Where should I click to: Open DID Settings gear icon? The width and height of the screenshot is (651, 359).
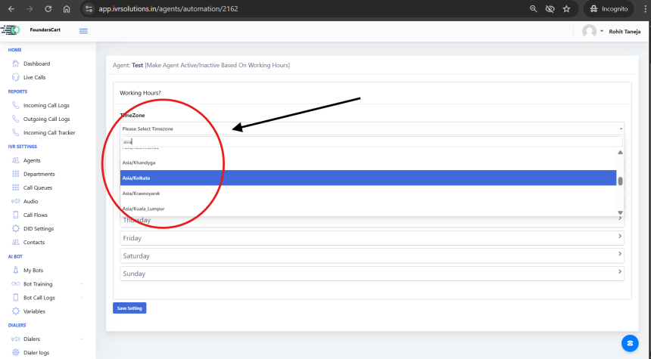(x=16, y=228)
